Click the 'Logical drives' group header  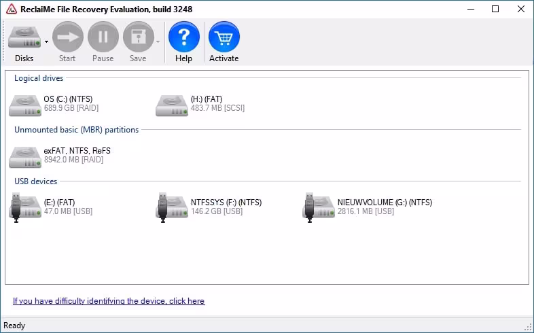39,78
